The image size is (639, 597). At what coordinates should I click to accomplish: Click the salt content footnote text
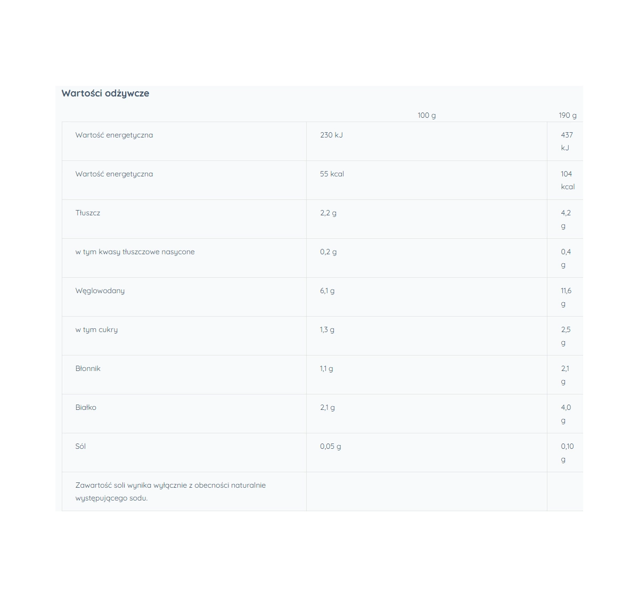170,491
